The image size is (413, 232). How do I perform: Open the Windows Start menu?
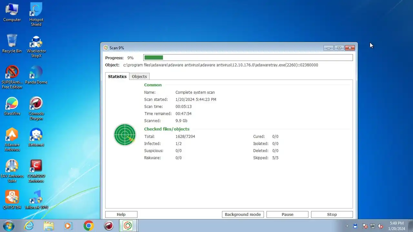pyautogui.click(x=9, y=226)
